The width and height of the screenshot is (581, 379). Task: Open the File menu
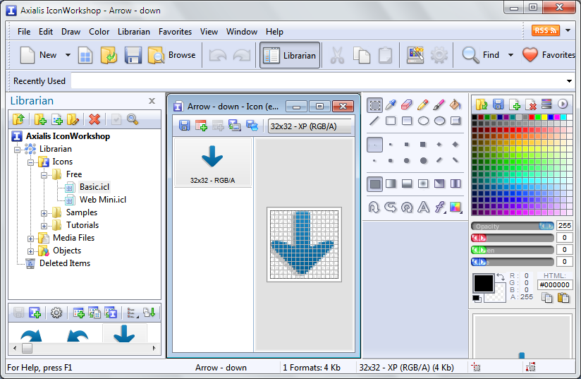tap(24, 32)
